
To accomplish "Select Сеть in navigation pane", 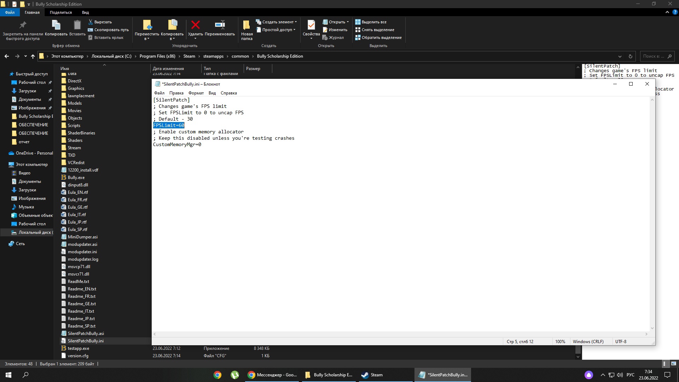I will (x=20, y=244).
